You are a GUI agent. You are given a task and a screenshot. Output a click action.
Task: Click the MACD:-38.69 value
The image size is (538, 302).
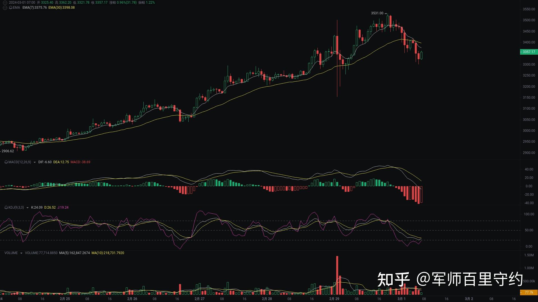(x=80, y=162)
